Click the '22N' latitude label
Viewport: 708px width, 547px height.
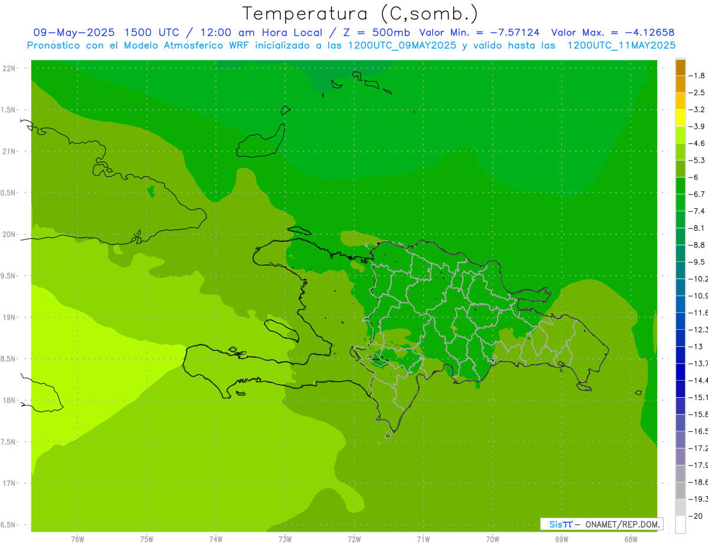click(x=9, y=68)
